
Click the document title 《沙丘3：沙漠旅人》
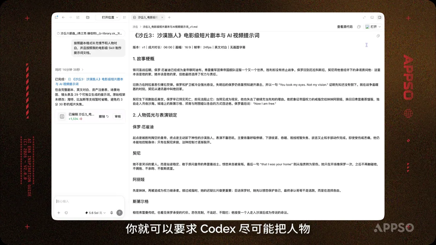tap(197, 36)
